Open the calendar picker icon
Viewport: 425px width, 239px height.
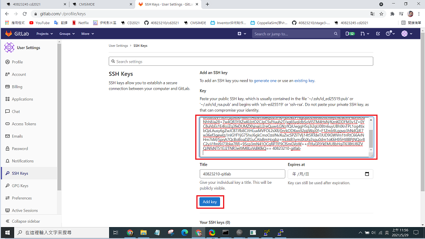(x=367, y=174)
